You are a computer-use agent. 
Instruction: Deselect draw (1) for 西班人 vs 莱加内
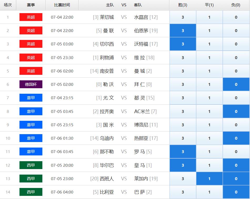click(209, 179)
